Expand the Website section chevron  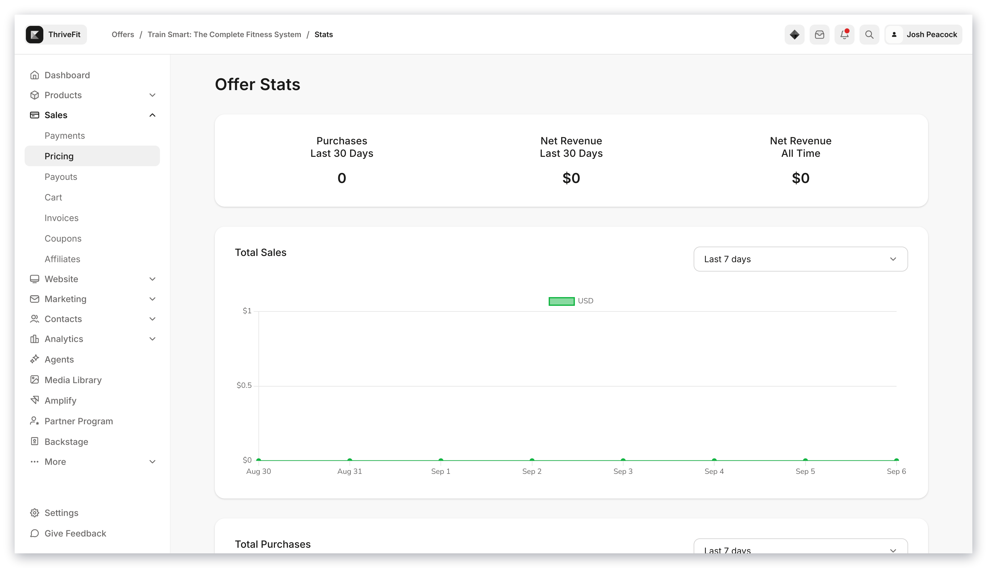tap(152, 279)
